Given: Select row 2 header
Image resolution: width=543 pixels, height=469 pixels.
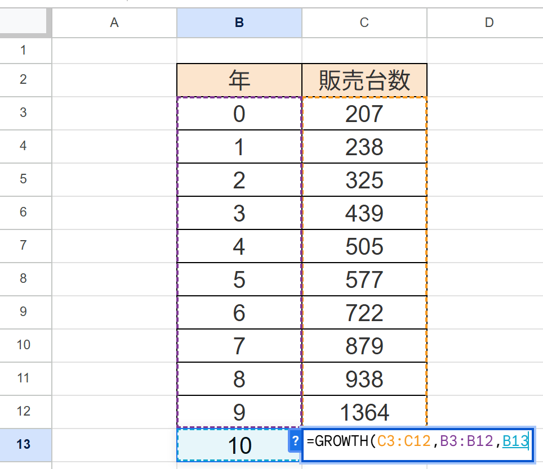Looking at the screenshot, I should [23, 79].
